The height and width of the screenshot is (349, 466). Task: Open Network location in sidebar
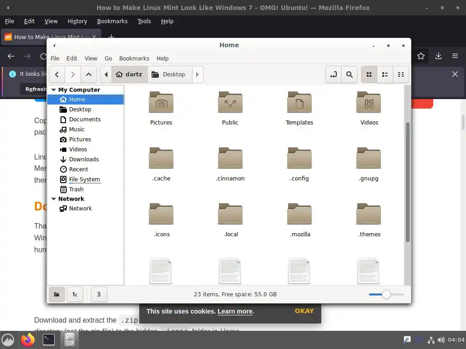86,208
